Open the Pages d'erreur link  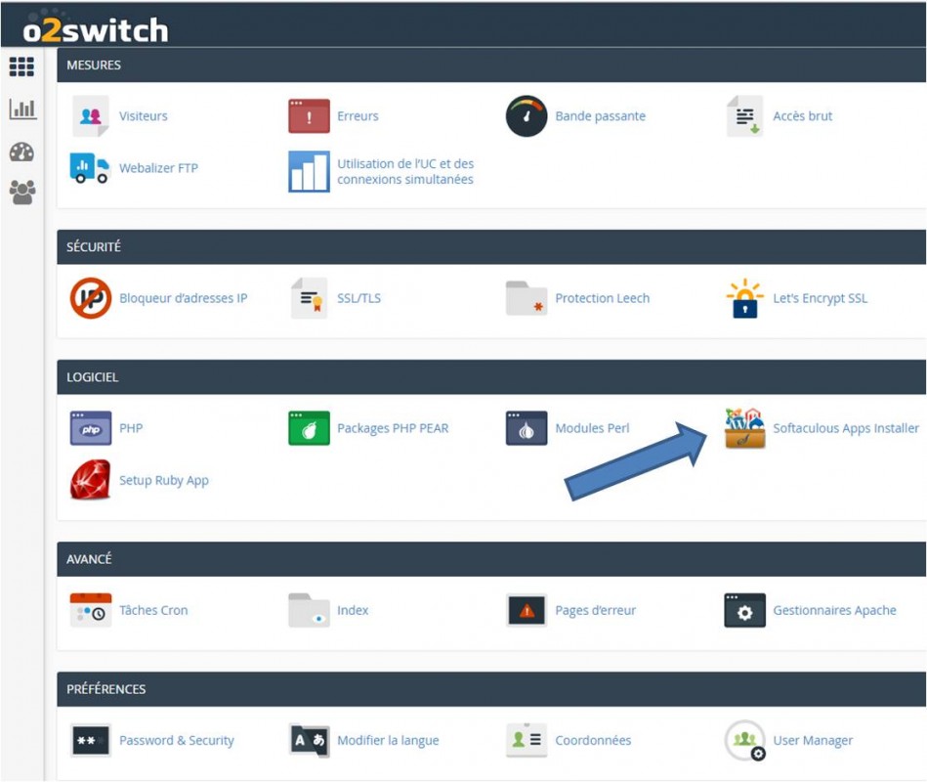point(595,610)
